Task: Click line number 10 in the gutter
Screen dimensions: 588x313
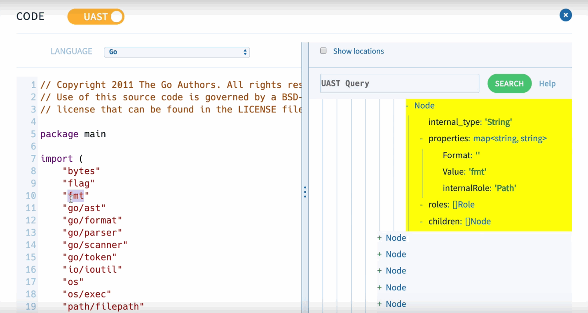Action: (31, 195)
